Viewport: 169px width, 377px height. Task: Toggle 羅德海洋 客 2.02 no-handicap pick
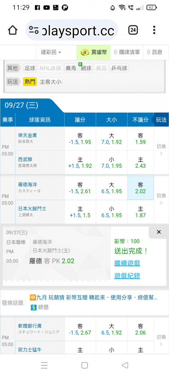click(x=140, y=188)
